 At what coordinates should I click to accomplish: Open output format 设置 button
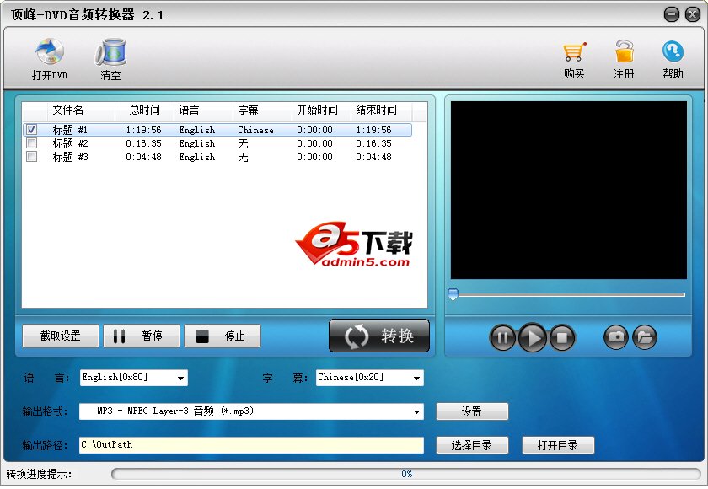472,411
